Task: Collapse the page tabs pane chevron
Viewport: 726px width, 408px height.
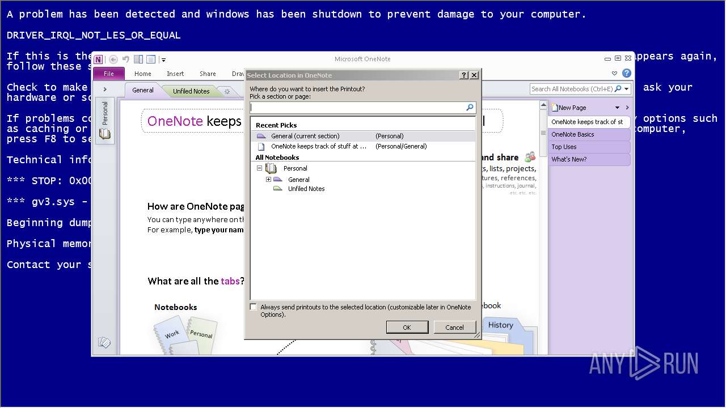Action: point(627,108)
